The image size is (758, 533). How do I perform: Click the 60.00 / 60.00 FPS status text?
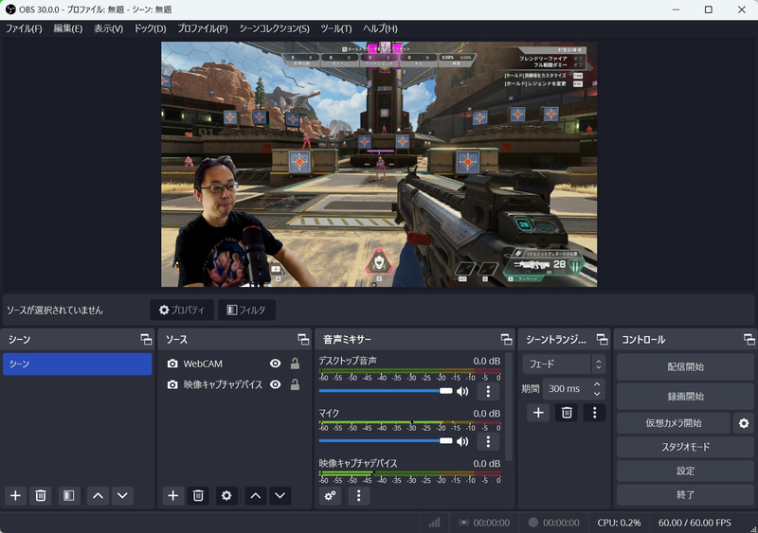[695, 523]
